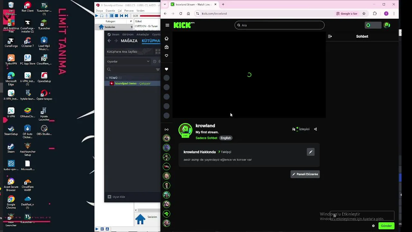Image resolution: width=412 pixels, height=232 pixels.
Task: Switch to the KÜTÜPHANE tab in Steam
Action: pyautogui.click(x=151, y=41)
